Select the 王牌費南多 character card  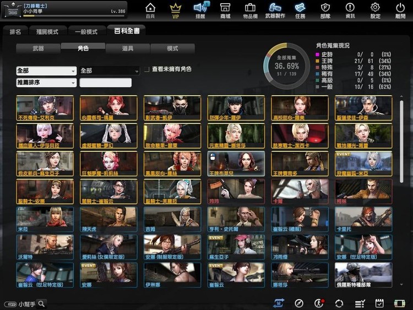point(300,164)
